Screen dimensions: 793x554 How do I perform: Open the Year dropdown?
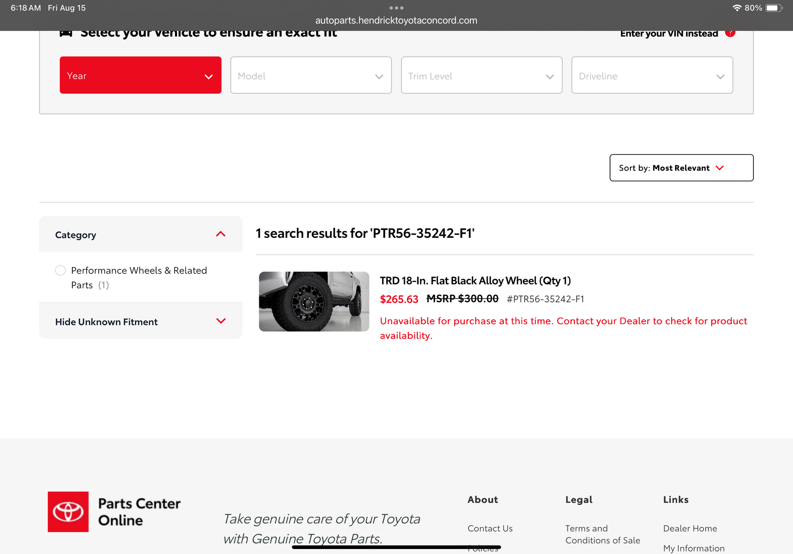[x=140, y=75]
